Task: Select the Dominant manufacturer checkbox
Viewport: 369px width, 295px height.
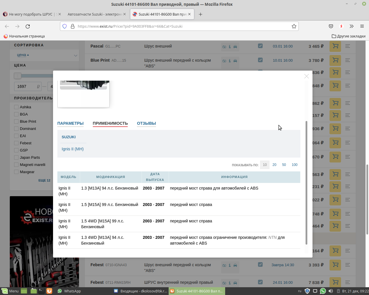Action: click(x=16, y=128)
